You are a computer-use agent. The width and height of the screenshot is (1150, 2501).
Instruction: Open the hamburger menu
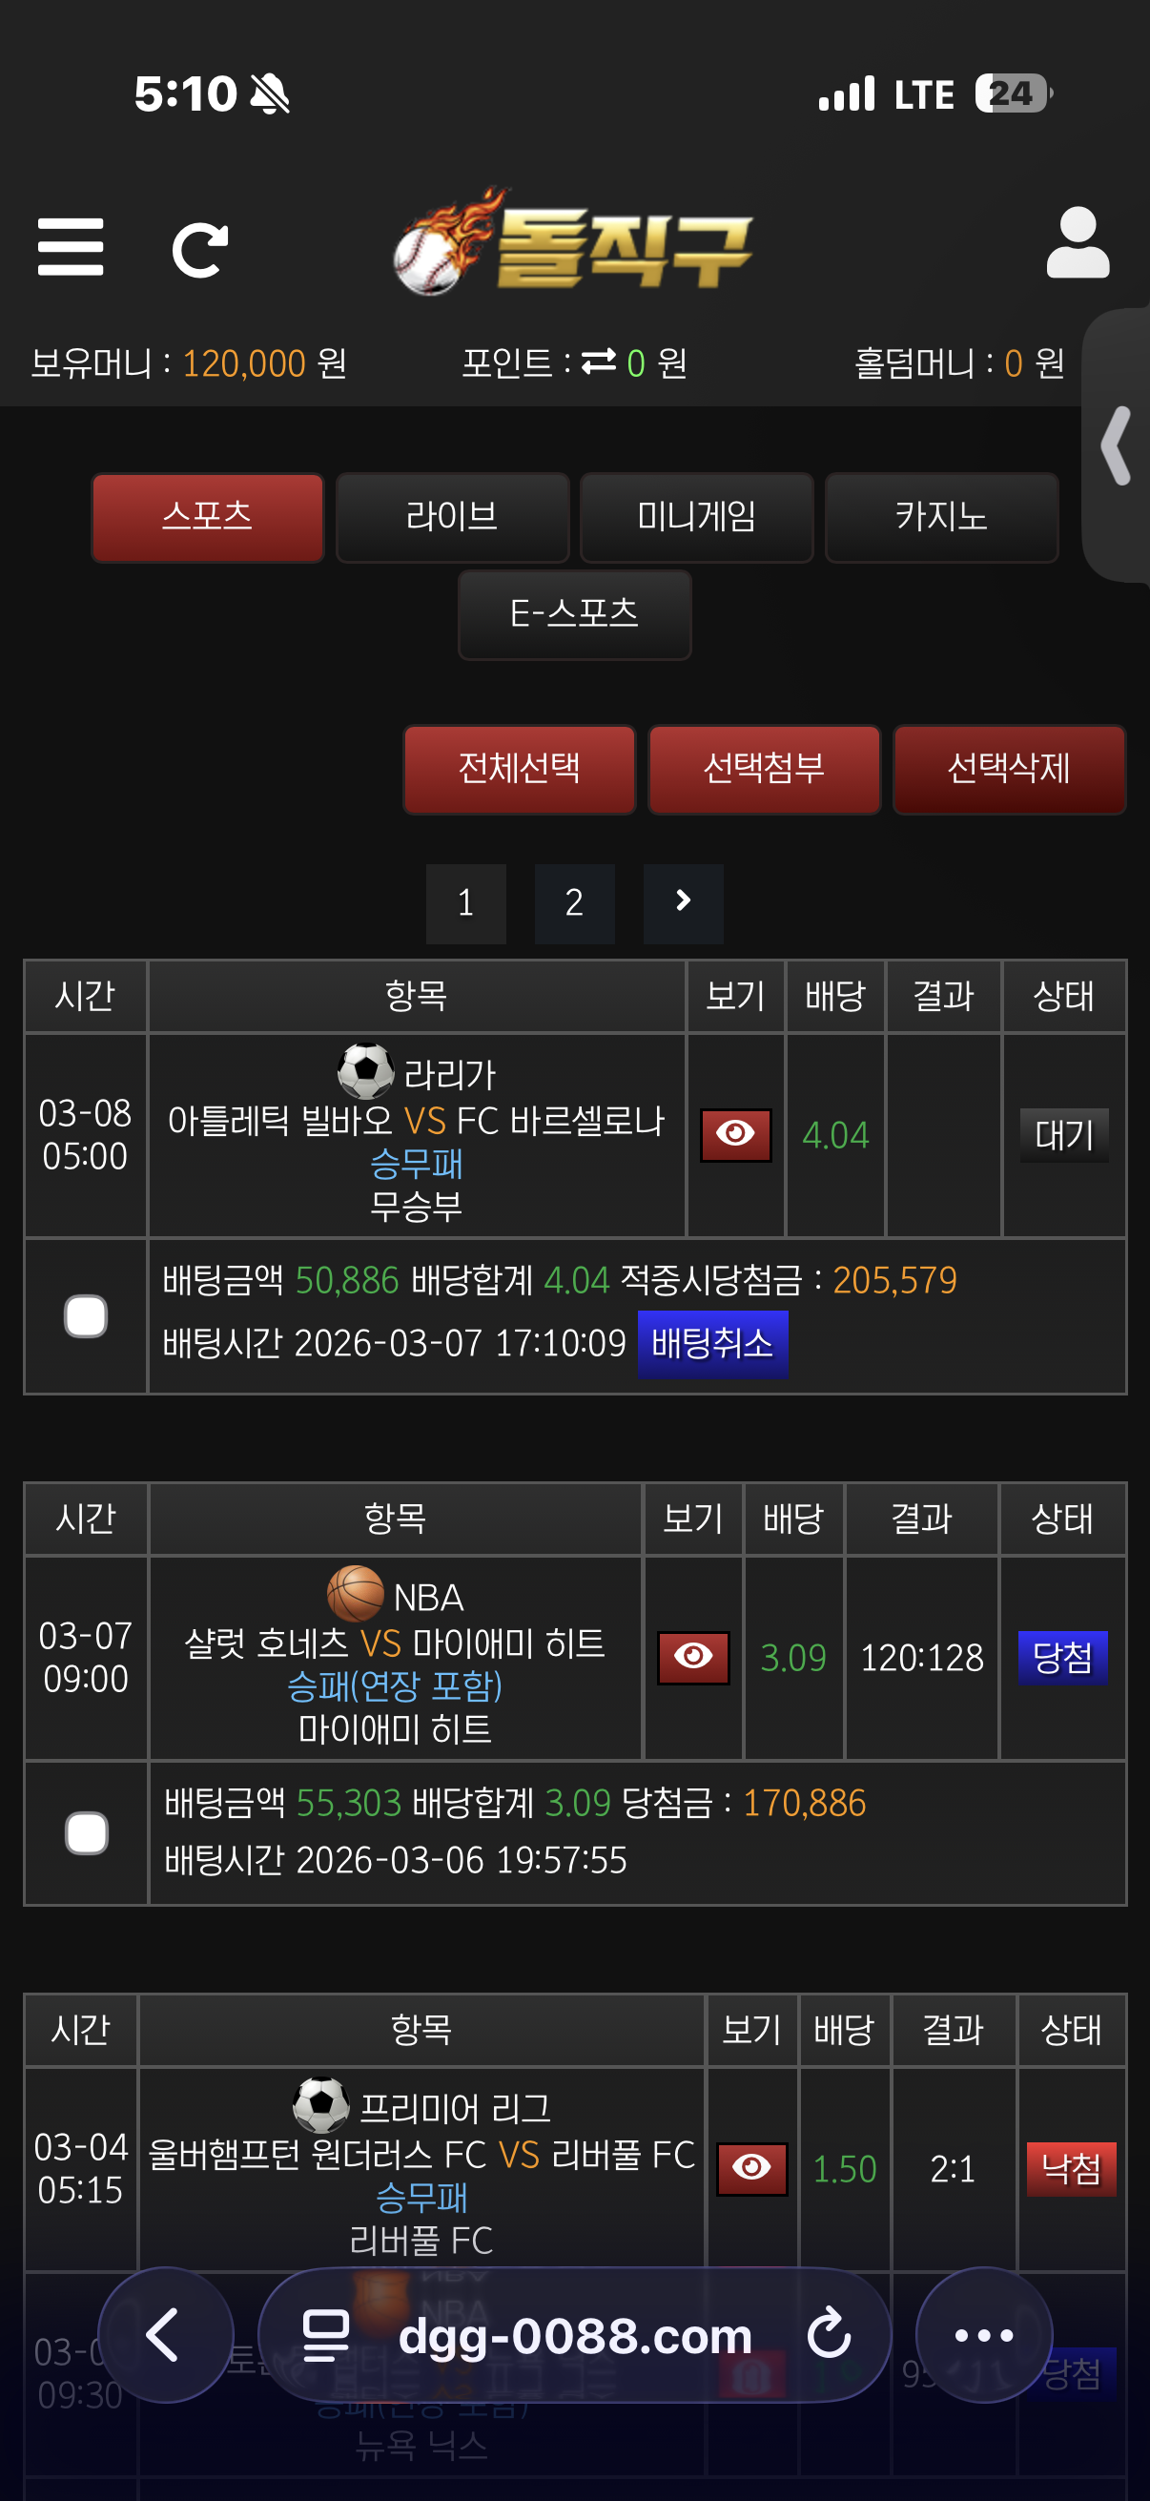[x=70, y=247]
